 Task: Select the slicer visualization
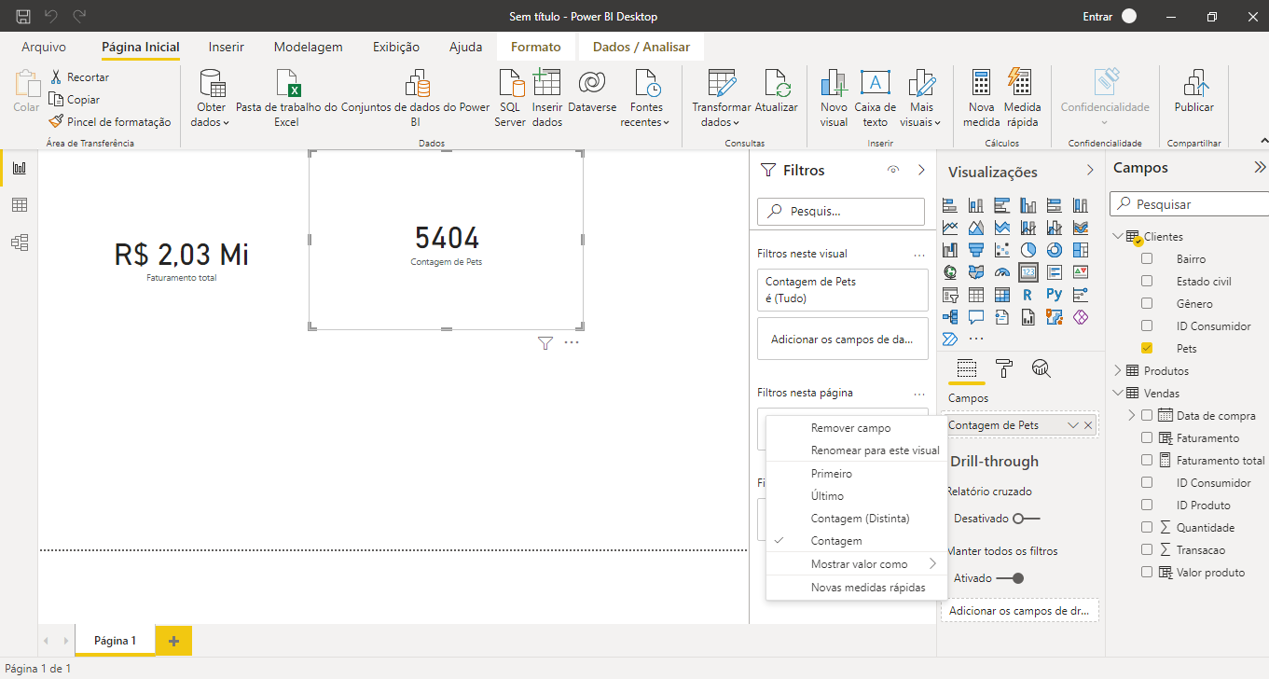tap(950, 295)
